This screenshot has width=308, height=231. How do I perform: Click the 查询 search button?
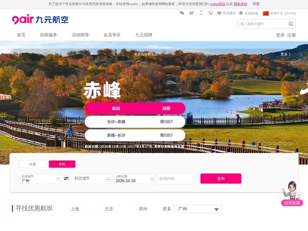(x=221, y=179)
